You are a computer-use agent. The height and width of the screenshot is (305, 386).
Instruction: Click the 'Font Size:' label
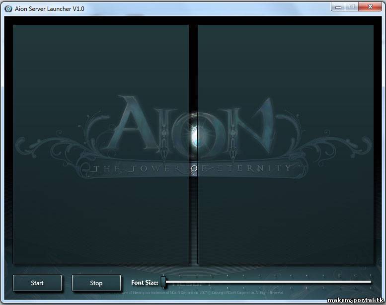pos(145,283)
